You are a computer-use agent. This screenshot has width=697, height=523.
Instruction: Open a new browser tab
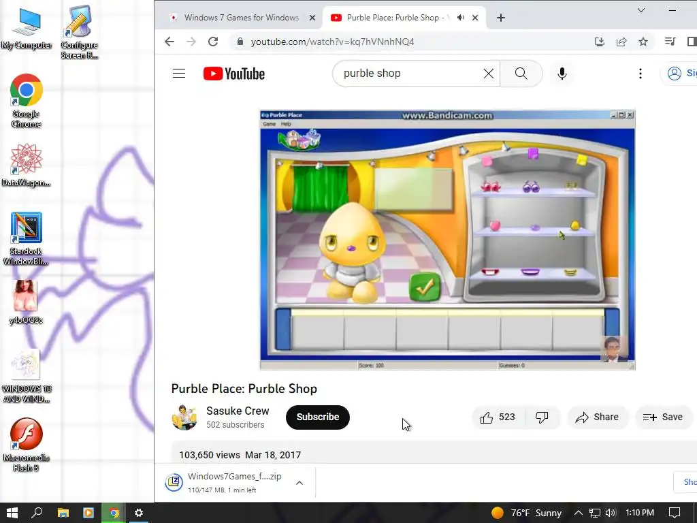500,18
